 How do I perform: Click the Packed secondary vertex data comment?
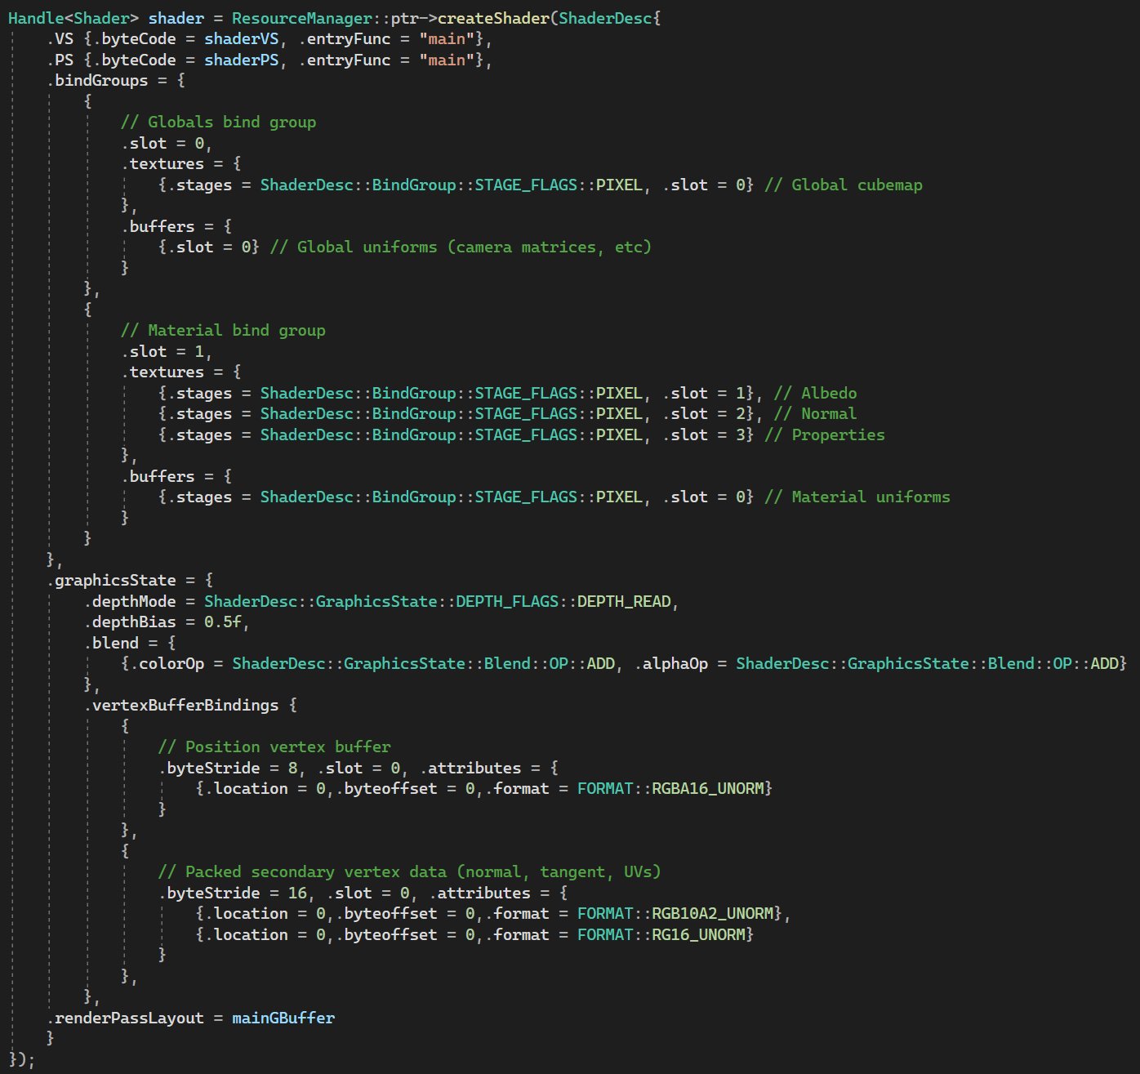pos(412,871)
